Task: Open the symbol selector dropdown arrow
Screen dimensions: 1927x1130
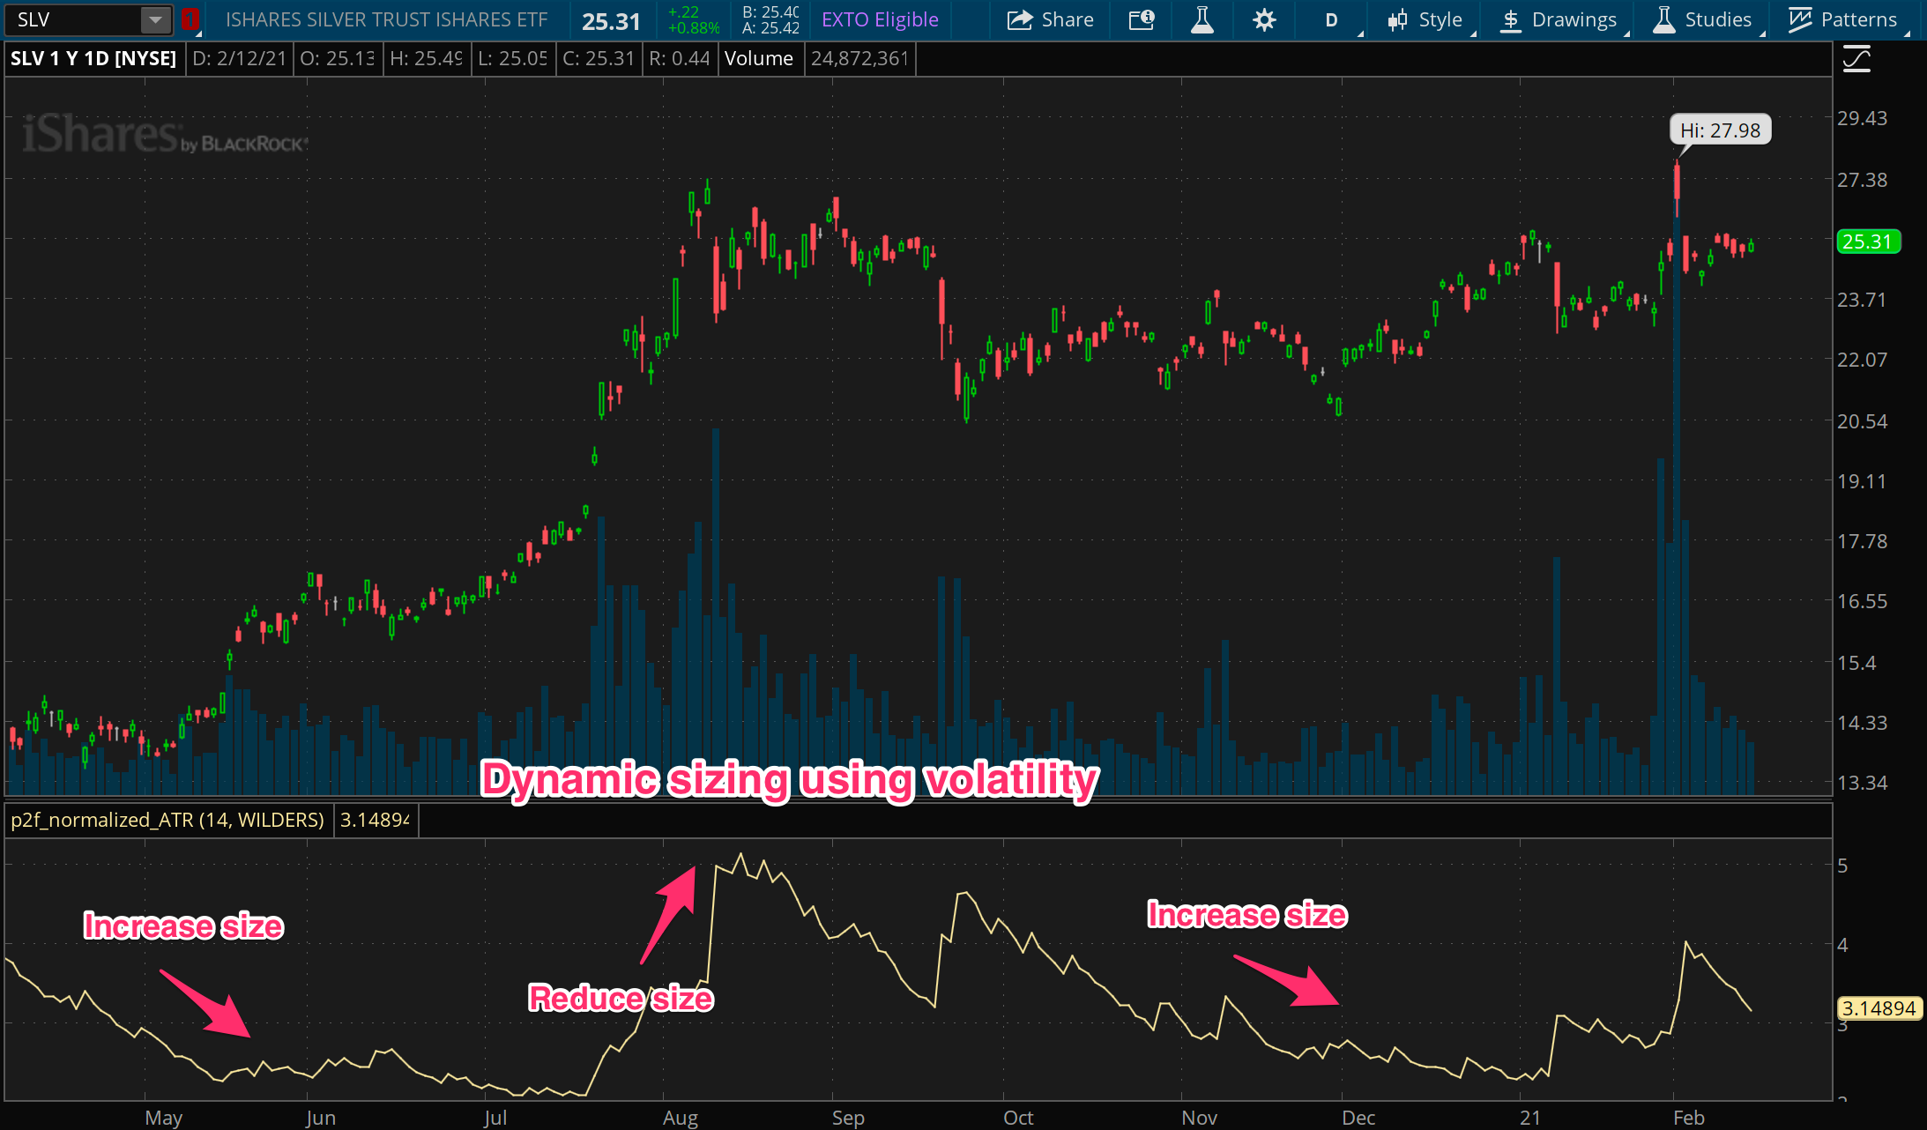Action: 155,19
